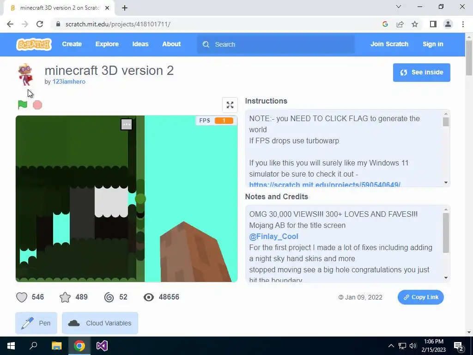The height and width of the screenshot is (355, 473).
Task: Bookmark this page with the star icon
Action: point(415,24)
